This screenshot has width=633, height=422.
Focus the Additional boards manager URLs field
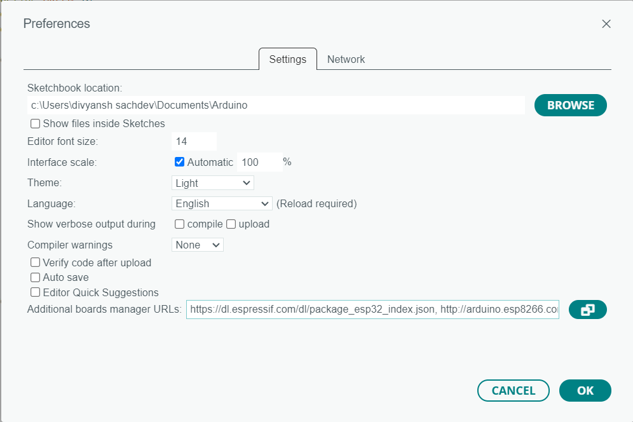372,310
